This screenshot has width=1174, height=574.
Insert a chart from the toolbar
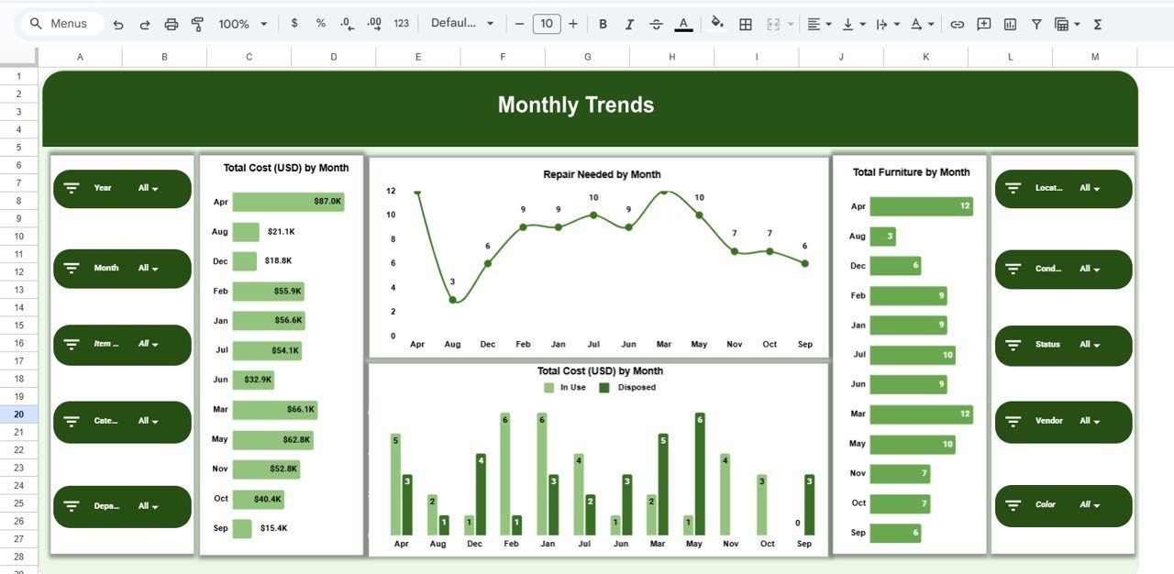click(x=1010, y=24)
